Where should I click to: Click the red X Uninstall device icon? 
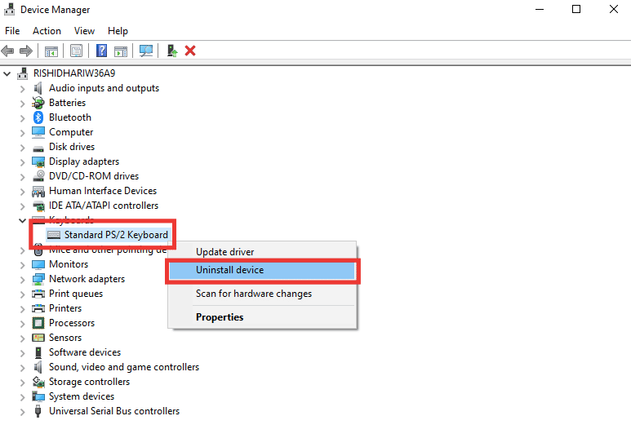pos(190,51)
